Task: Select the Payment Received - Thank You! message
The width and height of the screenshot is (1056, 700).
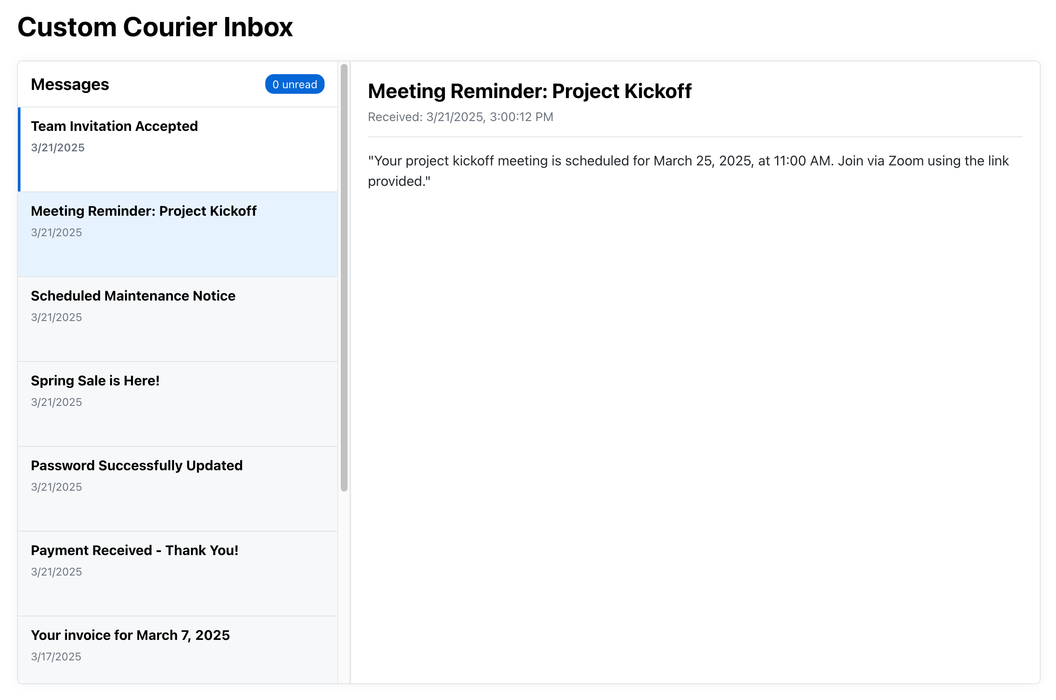Action: 134,550
